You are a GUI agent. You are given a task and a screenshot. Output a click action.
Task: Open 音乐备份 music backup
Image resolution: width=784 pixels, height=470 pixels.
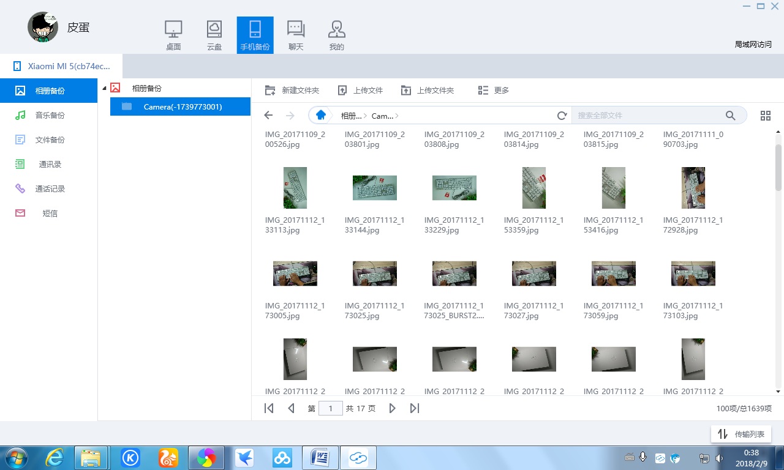[49, 115]
